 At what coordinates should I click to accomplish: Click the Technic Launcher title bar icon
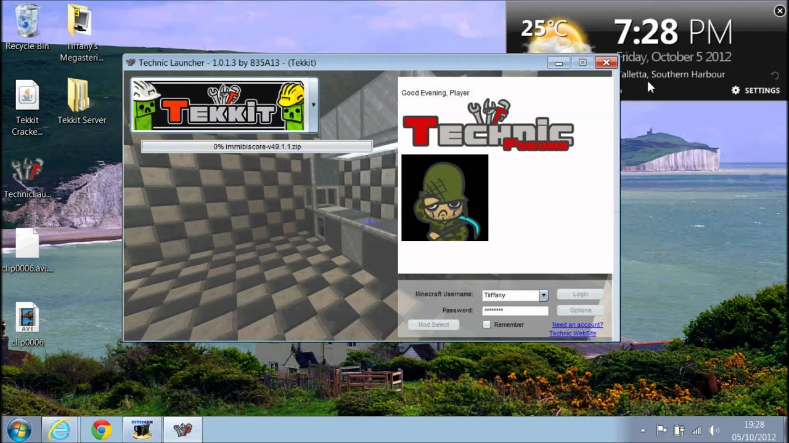point(131,62)
